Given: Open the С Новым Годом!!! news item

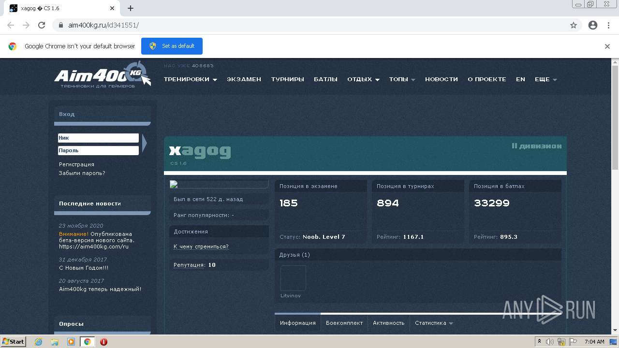Looking at the screenshot, I should (84, 268).
